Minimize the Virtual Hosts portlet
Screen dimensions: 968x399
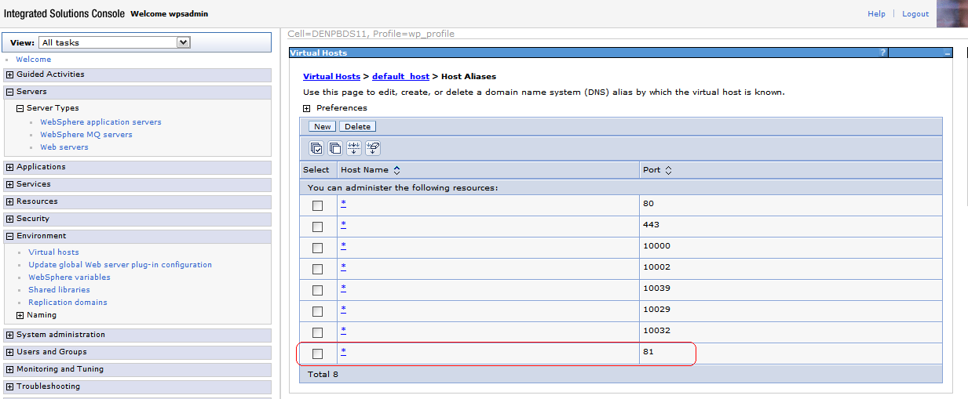[x=948, y=53]
